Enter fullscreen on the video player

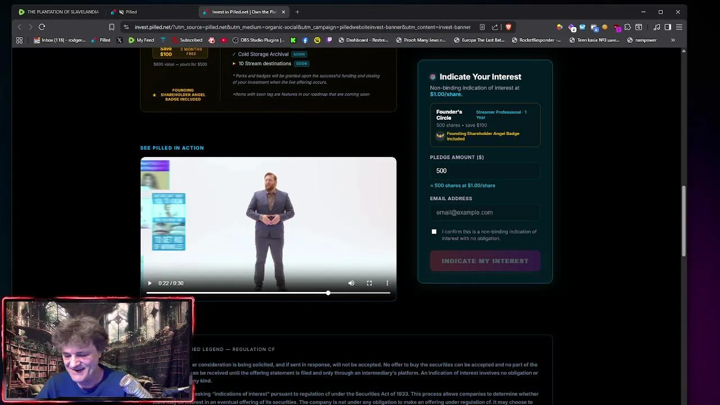[369, 283]
